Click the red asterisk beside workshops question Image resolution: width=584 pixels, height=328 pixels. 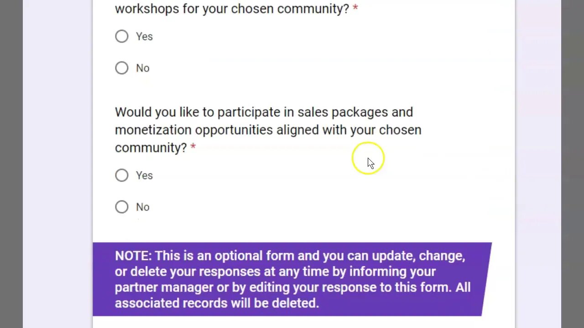tap(355, 9)
